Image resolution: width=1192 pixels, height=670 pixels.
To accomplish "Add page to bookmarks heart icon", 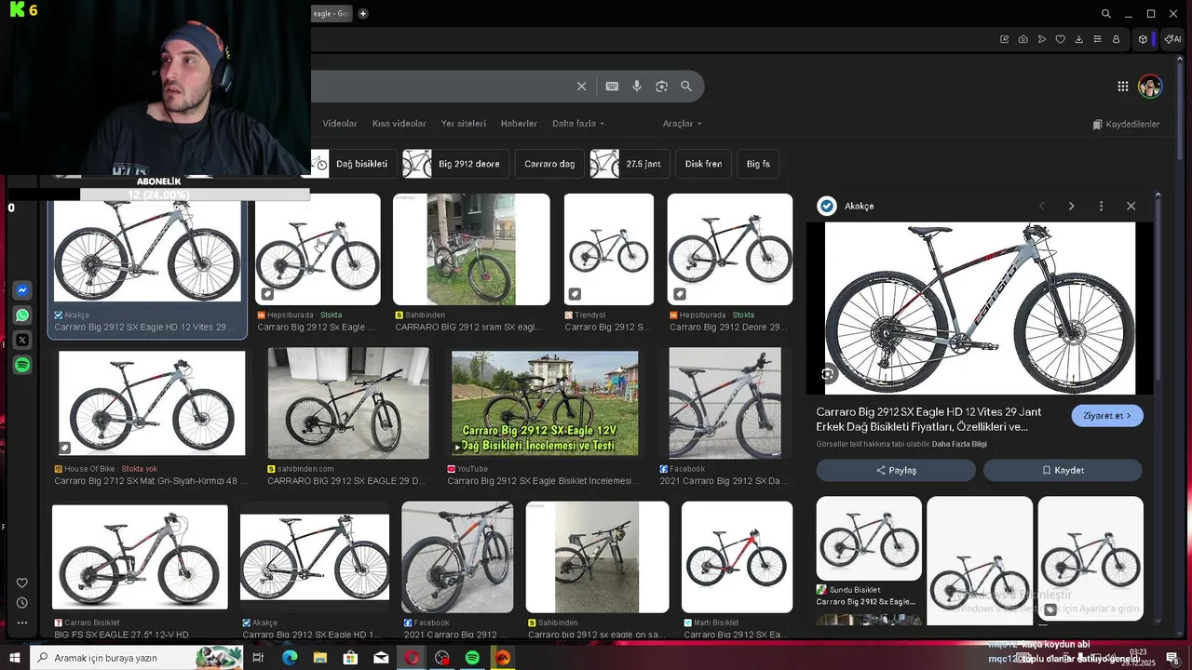I will 1060,39.
